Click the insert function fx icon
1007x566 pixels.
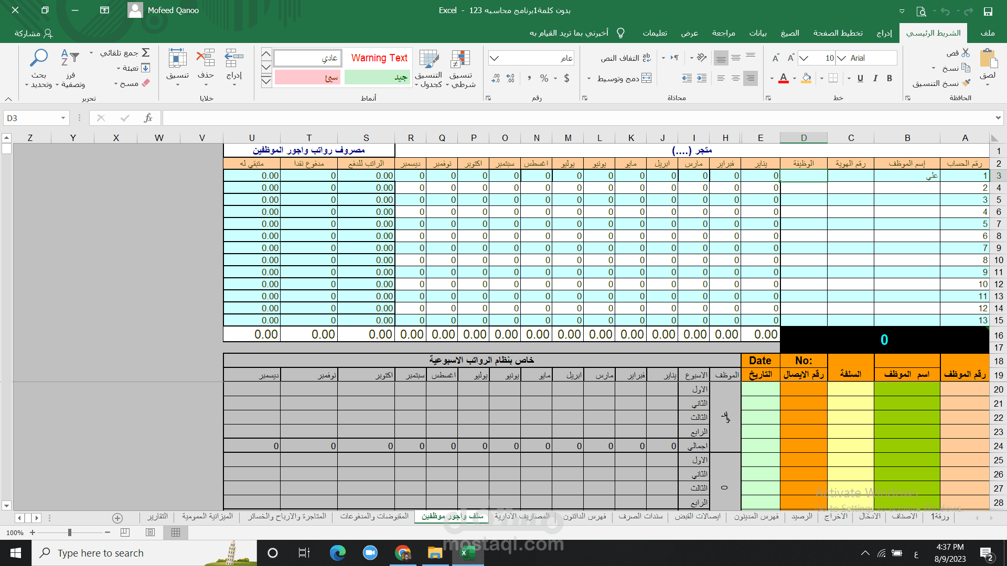[148, 118]
